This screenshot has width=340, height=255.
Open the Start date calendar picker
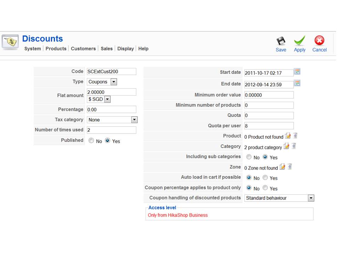coord(297,72)
